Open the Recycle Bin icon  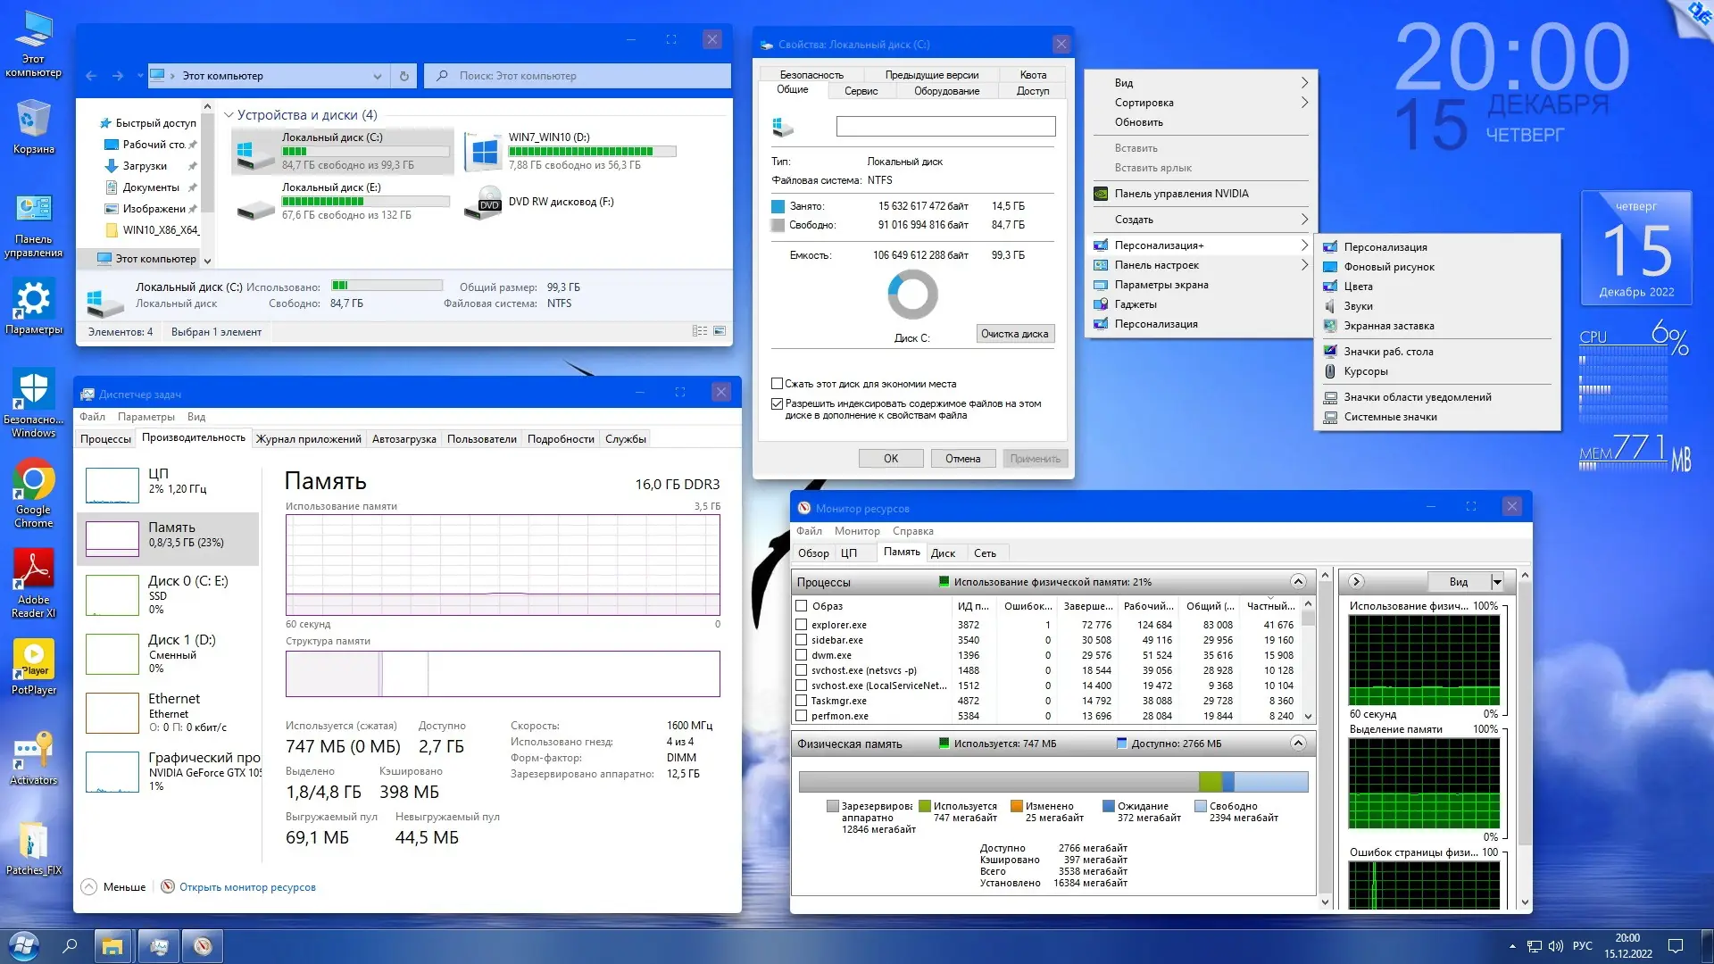pos(33,120)
